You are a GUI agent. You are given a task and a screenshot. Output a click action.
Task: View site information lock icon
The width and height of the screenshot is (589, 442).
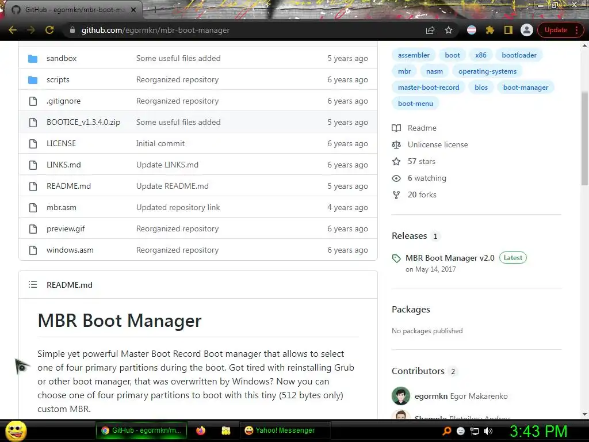(x=72, y=30)
